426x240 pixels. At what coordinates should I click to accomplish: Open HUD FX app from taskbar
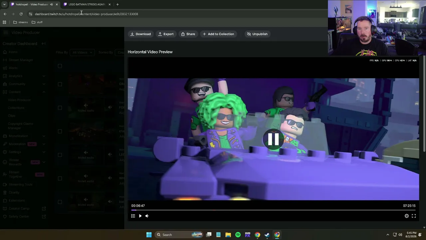pyautogui.click(x=248, y=235)
